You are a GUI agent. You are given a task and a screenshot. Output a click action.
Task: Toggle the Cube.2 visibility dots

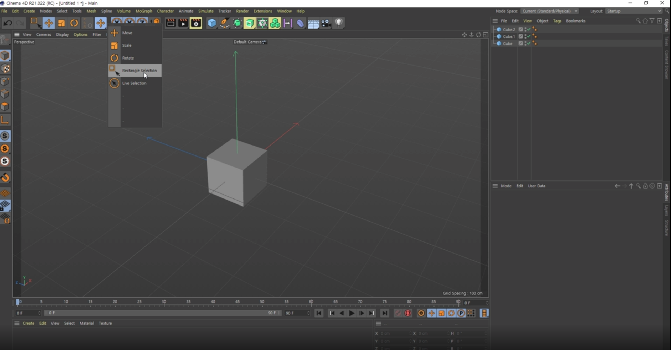point(525,29)
